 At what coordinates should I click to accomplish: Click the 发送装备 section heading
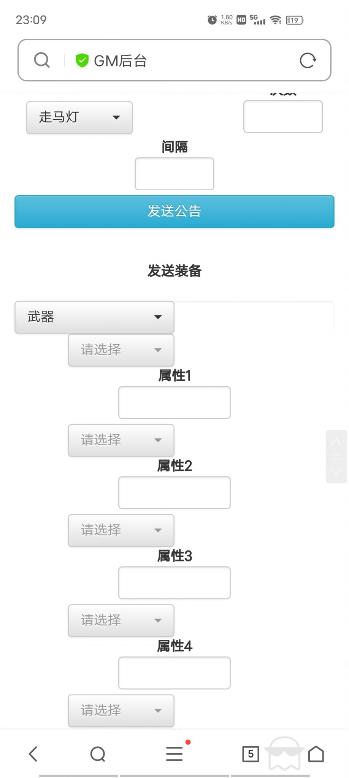(x=174, y=271)
